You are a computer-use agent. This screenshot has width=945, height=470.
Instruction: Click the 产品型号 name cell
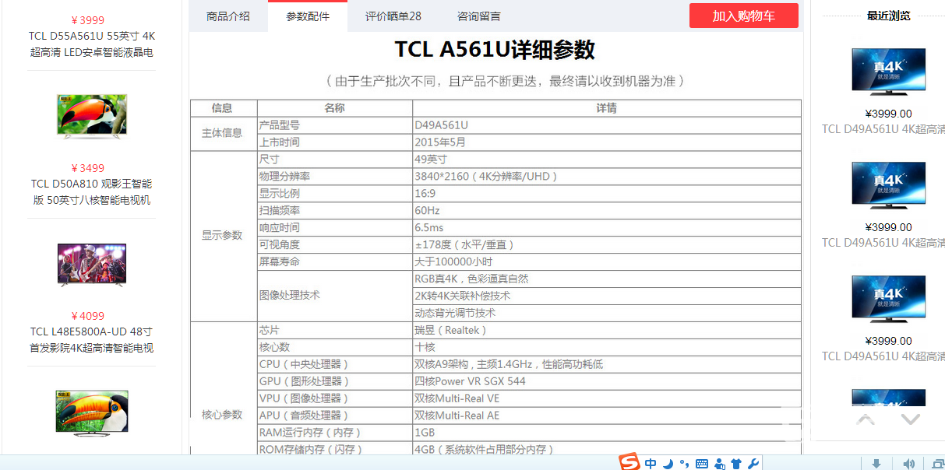pyautogui.click(x=335, y=125)
